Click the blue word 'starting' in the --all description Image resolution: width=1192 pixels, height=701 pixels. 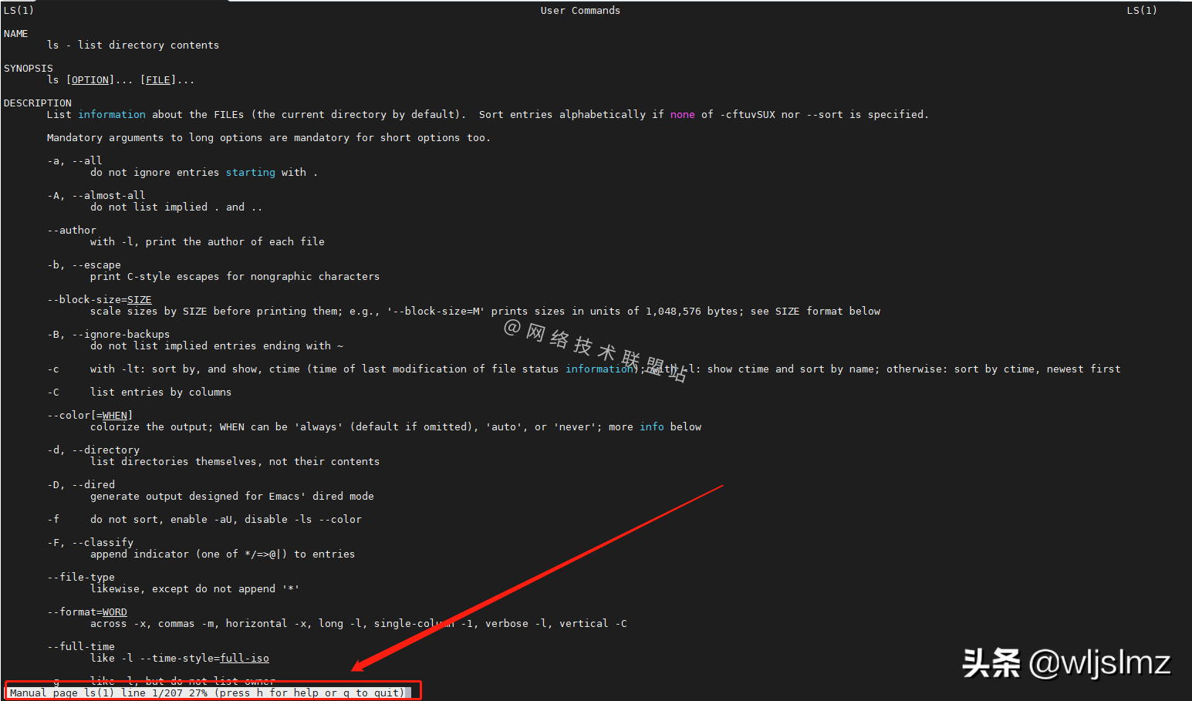pyautogui.click(x=250, y=172)
